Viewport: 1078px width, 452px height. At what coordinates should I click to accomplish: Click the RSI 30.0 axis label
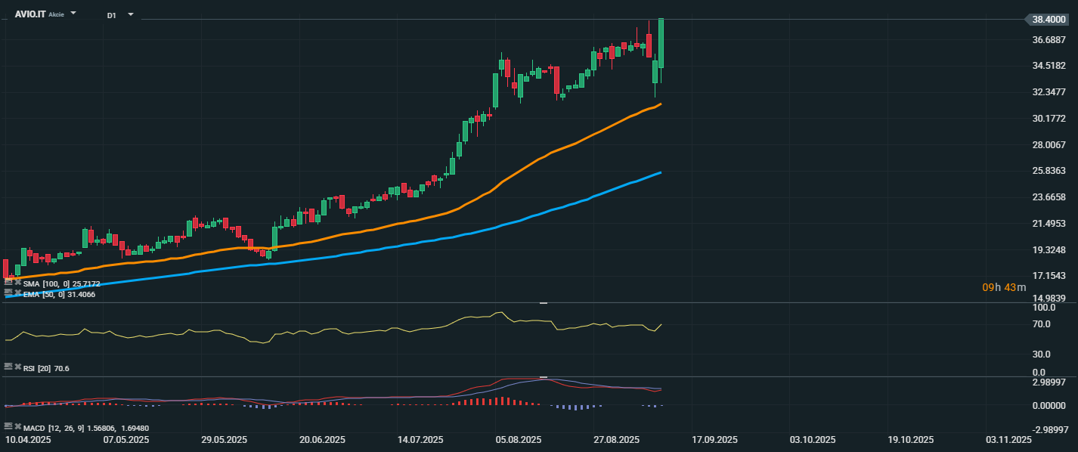pos(1042,354)
